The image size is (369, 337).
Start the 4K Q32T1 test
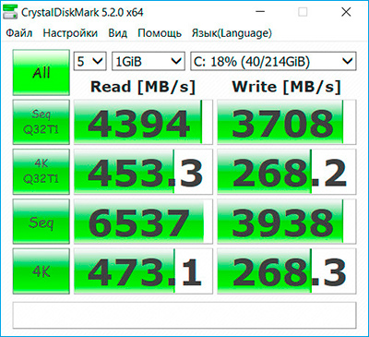coord(42,172)
